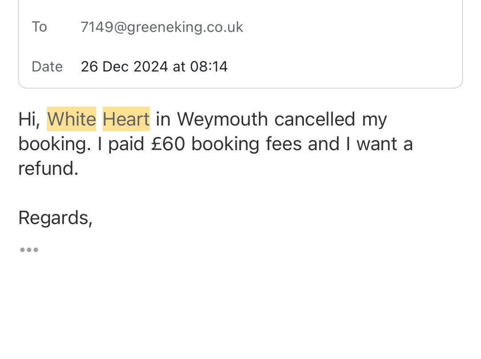Image resolution: width=481 pixels, height=359 pixels.
Task: Click the "greeneking.co.uk" domain of the recipient
Action: (185, 27)
